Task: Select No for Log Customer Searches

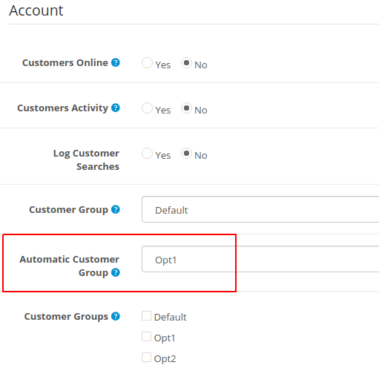Action: 186,154
